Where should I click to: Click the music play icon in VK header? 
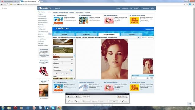point(140,8)
